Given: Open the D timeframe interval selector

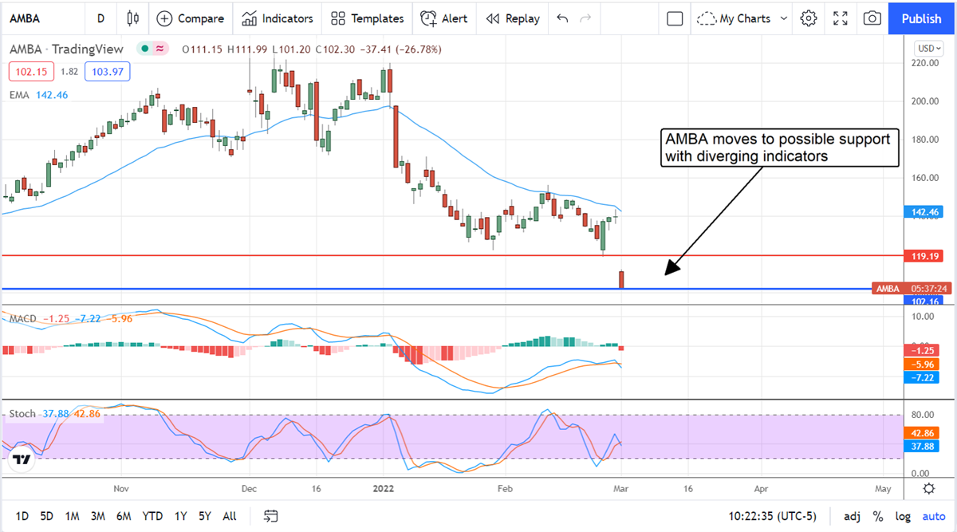Looking at the screenshot, I should coord(100,18).
